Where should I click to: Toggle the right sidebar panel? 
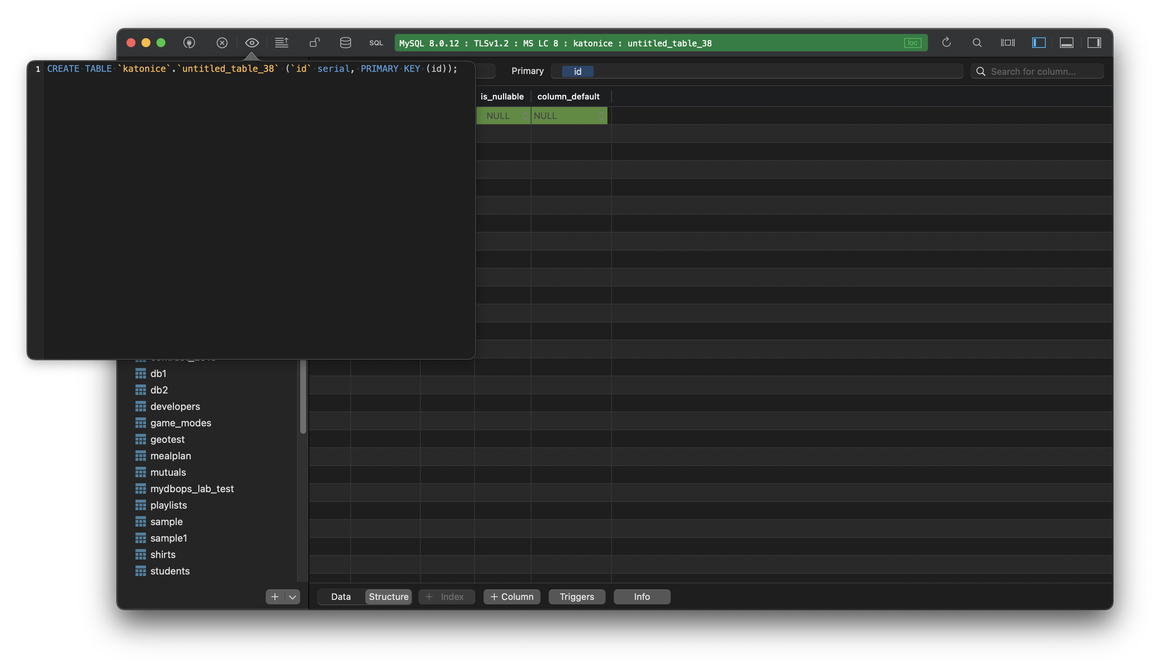pos(1094,43)
